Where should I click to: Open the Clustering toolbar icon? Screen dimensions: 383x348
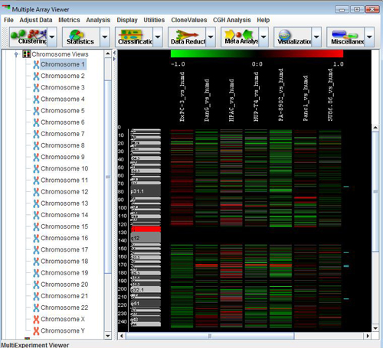click(28, 37)
